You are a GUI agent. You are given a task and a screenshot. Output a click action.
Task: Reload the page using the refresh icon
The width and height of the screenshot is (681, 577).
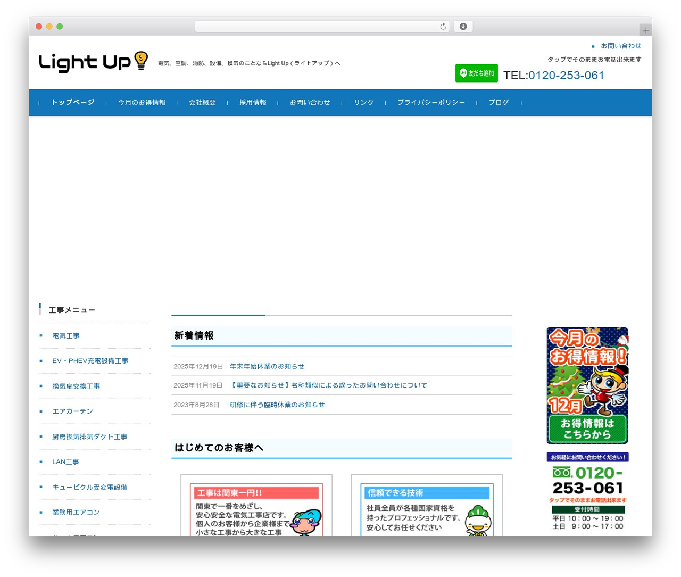[x=443, y=27]
